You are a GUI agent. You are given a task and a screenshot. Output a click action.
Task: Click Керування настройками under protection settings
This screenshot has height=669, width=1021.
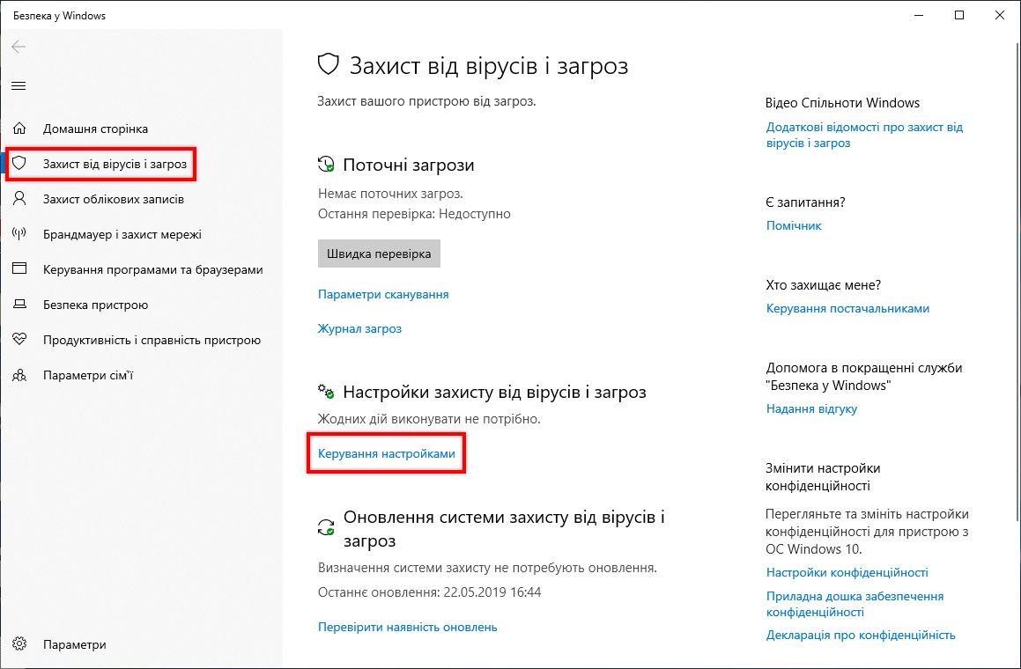[x=386, y=452]
